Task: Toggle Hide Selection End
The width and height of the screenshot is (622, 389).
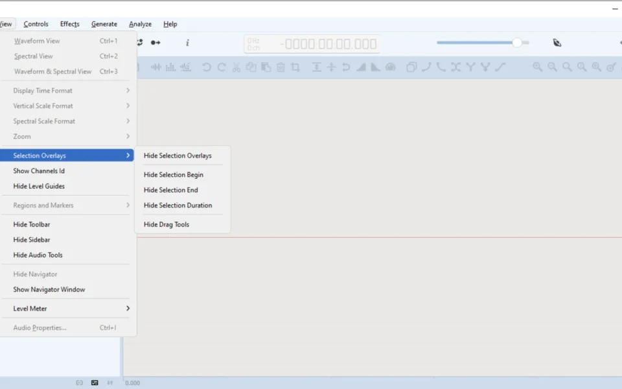Action: 183,190
